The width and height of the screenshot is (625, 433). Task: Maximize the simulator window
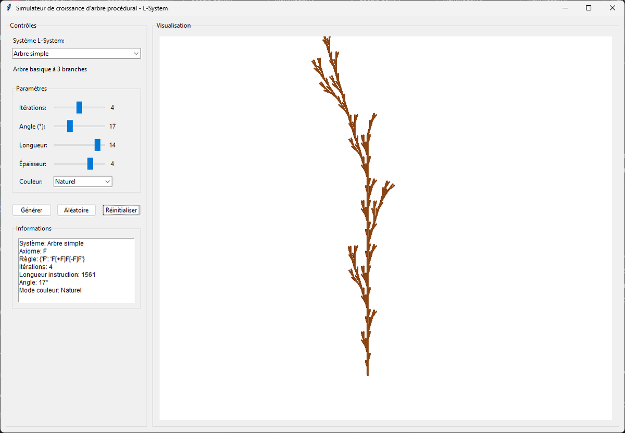[589, 8]
